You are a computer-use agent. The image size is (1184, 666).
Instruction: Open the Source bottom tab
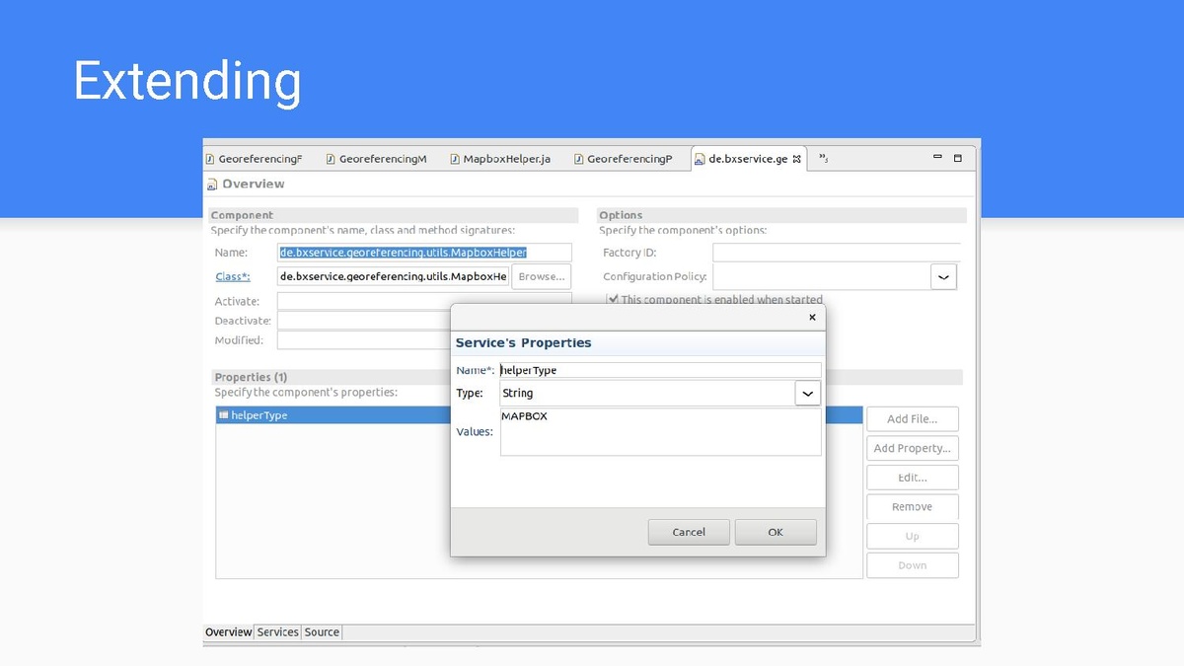pos(322,632)
